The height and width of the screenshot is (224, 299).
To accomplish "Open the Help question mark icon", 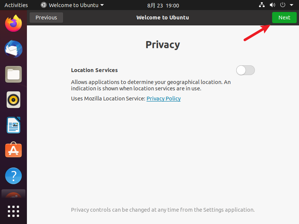I will 13,176.
